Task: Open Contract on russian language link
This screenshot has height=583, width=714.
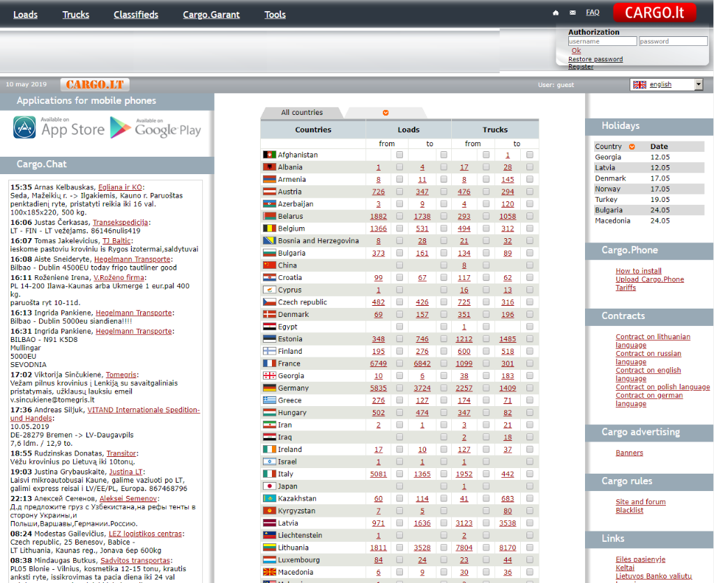Action: tap(648, 357)
